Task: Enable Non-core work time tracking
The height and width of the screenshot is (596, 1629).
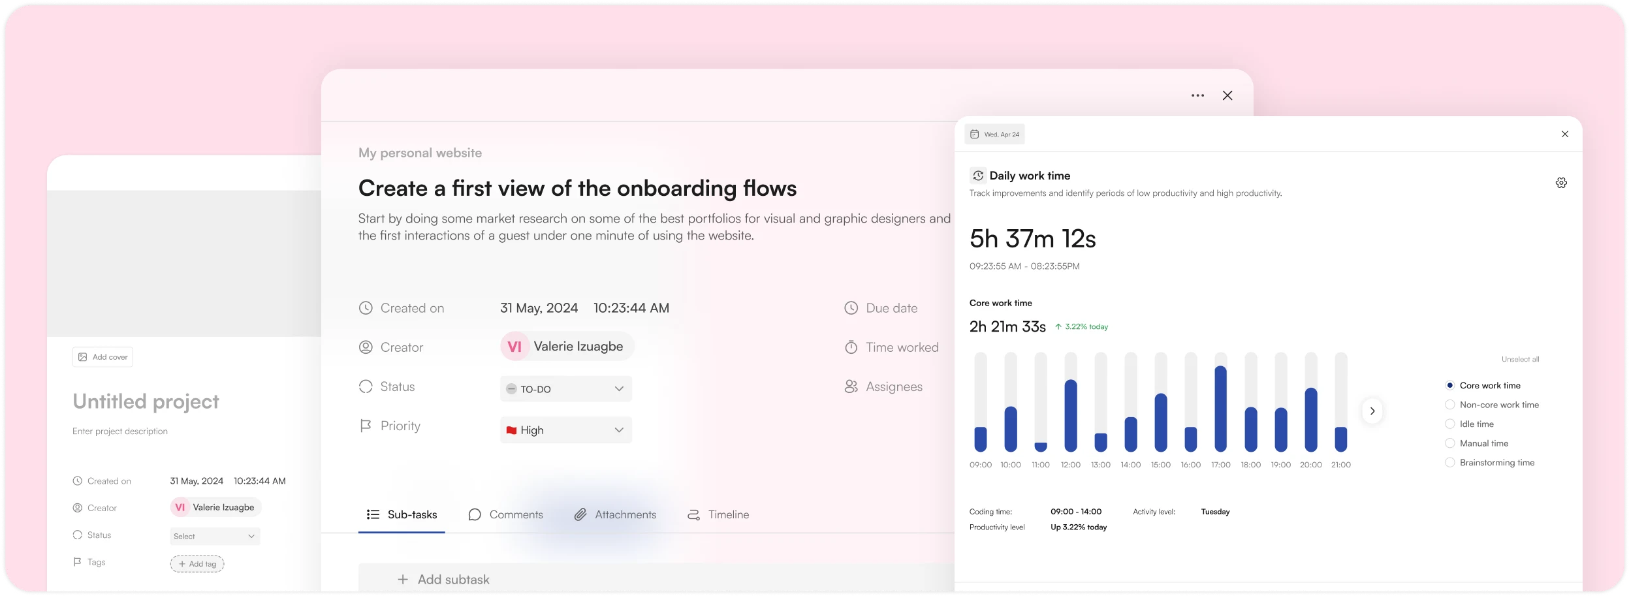Action: point(1449,405)
